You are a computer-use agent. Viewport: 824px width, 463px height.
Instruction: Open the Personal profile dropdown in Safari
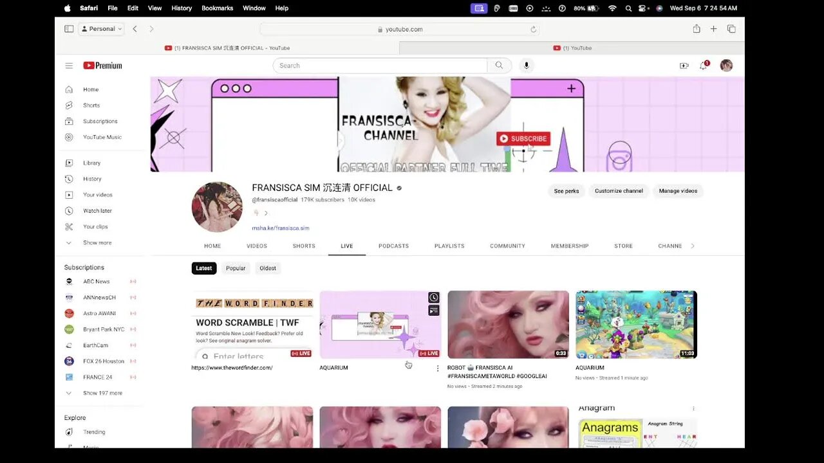click(101, 29)
